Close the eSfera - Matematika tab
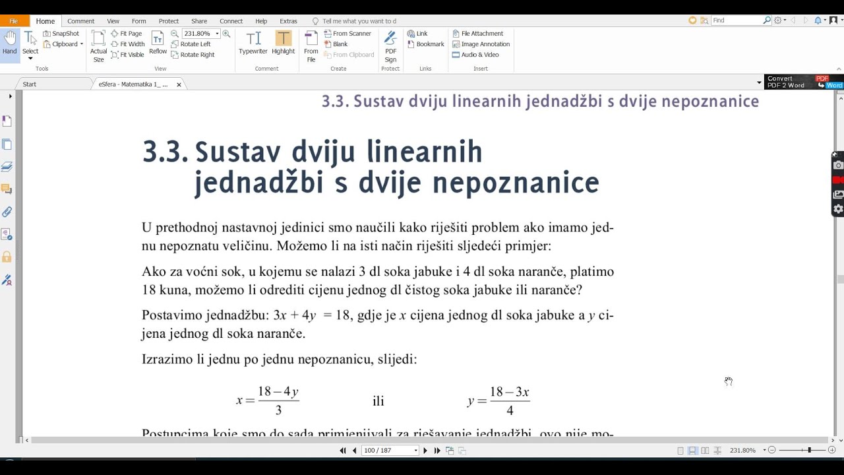 point(179,84)
